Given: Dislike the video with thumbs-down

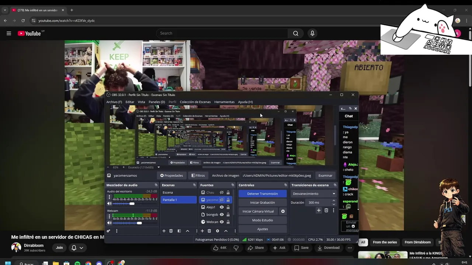Looking at the screenshot, I should pos(236,248).
